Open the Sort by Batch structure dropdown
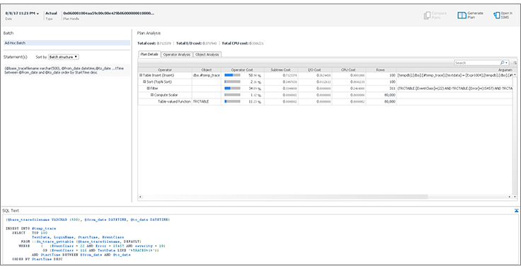 click(64, 57)
